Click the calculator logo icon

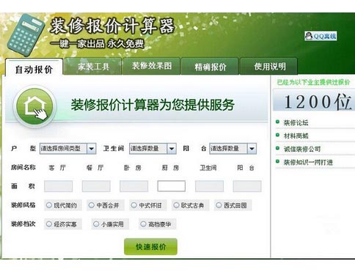pyautogui.click(x=26, y=35)
